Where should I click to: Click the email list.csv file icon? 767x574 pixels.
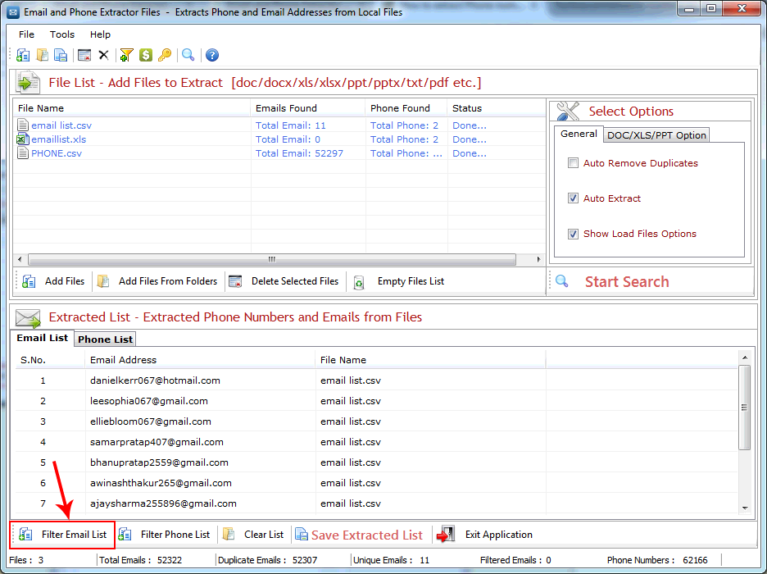(22, 125)
